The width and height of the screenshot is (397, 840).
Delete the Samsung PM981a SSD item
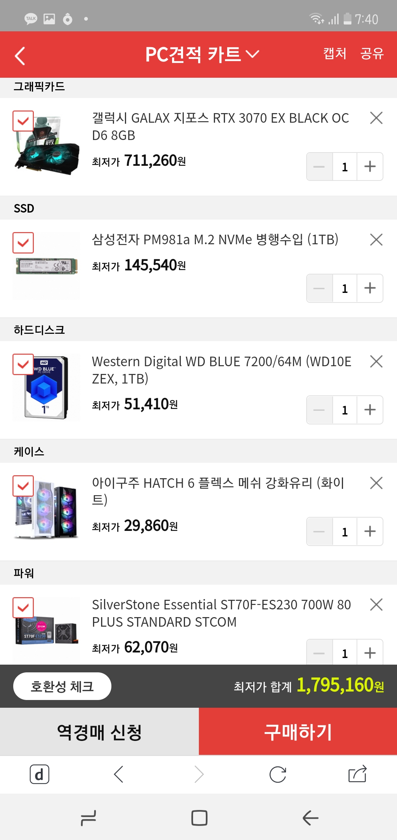(x=376, y=240)
